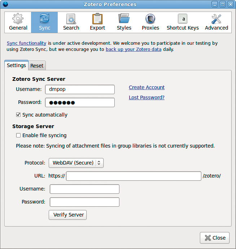236x249 pixels.
Task: Open the Export clipboard preferences pane
Action: pyautogui.click(x=97, y=22)
